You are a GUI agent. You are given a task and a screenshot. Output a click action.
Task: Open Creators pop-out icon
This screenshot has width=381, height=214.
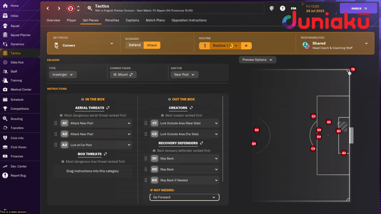point(191,108)
